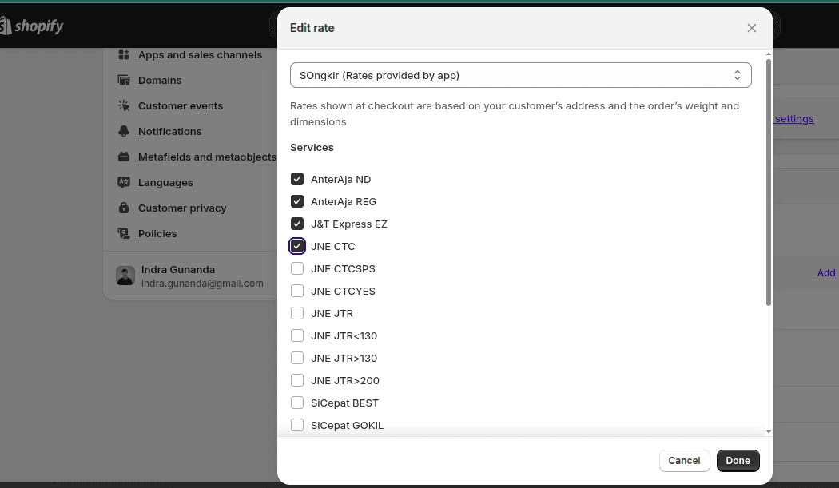
Task: Click the Metafields and metaobjects icon
Action: (x=124, y=157)
